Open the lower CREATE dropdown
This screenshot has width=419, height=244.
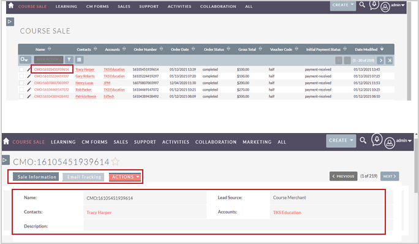341,141
